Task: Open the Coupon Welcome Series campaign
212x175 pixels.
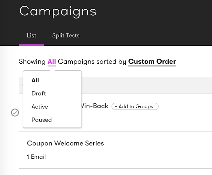Action: pos(65,143)
